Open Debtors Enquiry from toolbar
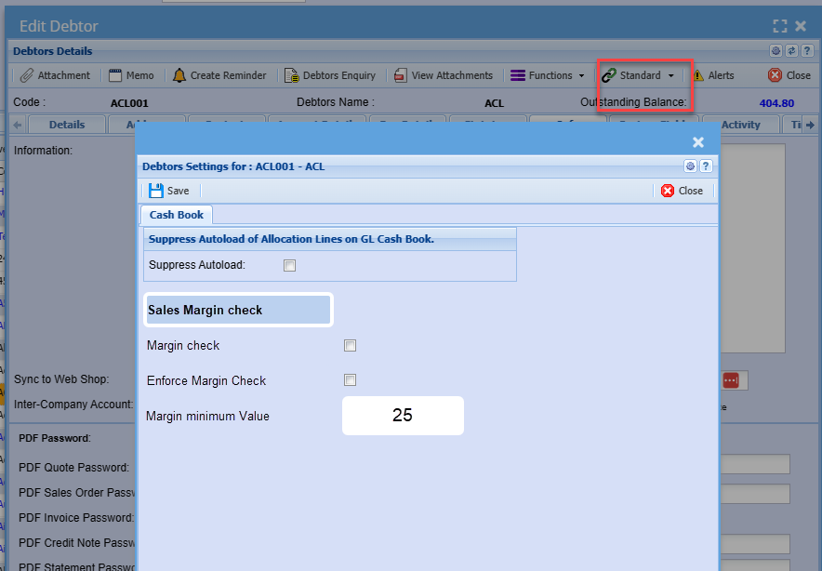The height and width of the screenshot is (571, 822). 330,75
